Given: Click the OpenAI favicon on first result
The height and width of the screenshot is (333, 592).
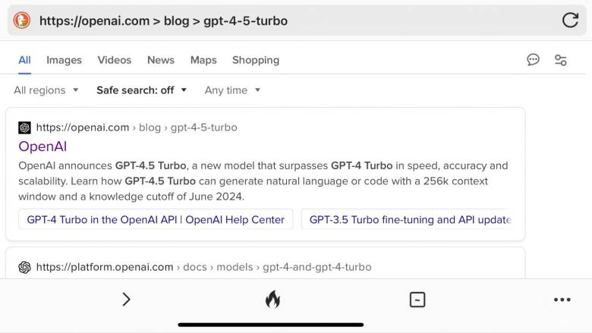Looking at the screenshot, I should (24, 128).
